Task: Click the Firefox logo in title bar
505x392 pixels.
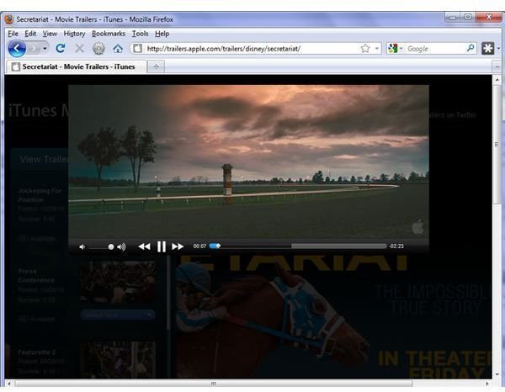Action: click(x=8, y=19)
